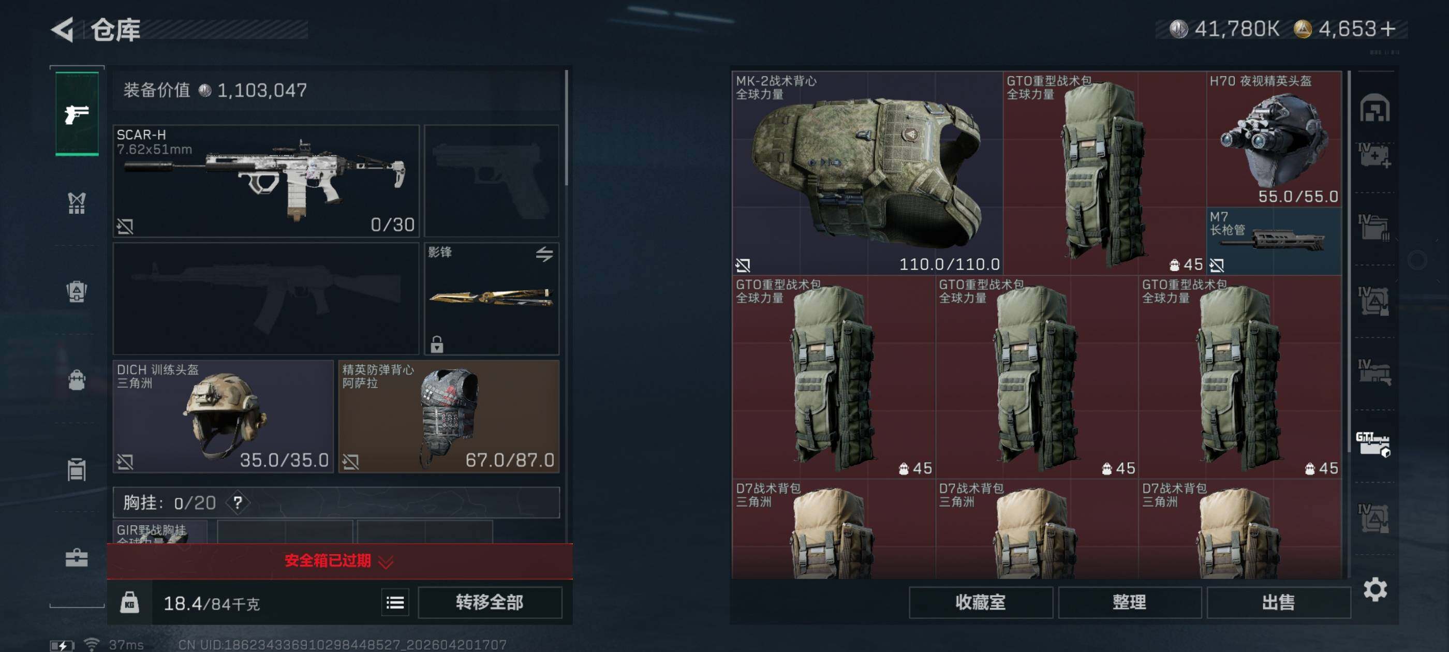Open the list view menu next to 转移全部
The width and height of the screenshot is (1449, 652).
tap(395, 602)
